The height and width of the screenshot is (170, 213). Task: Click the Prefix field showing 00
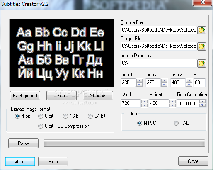[199, 83]
